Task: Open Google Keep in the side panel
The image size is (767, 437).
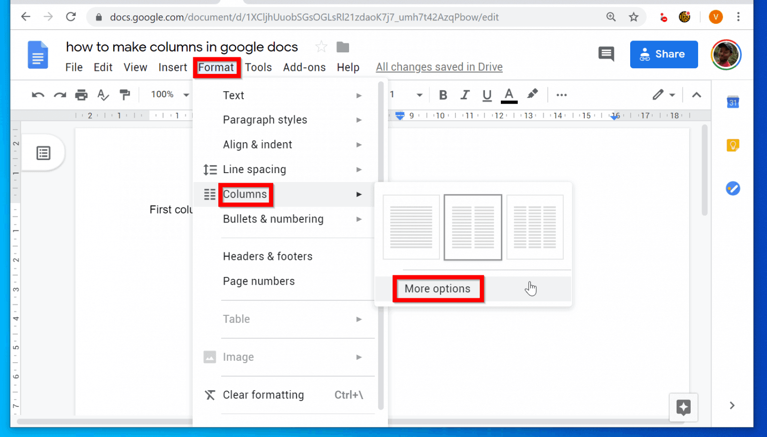Action: click(x=733, y=145)
